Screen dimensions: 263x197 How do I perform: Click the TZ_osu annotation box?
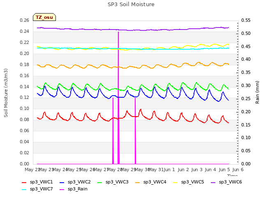pyautogui.click(x=44, y=17)
